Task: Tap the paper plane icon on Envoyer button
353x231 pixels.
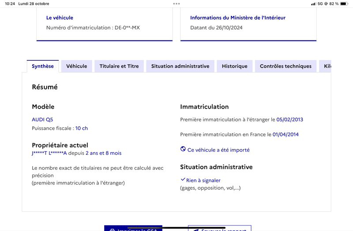Action: (x=196, y=230)
